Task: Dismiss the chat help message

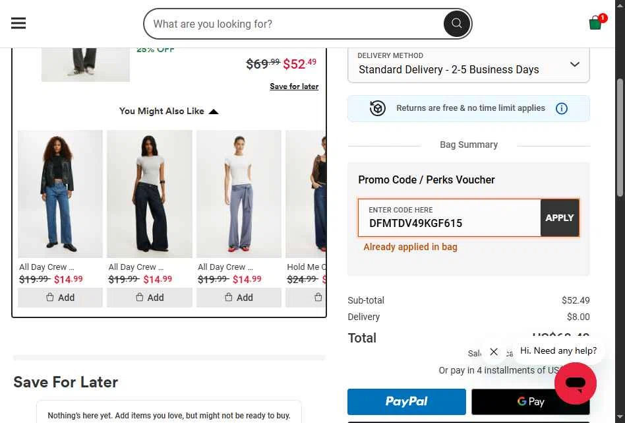Action: (494, 352)
